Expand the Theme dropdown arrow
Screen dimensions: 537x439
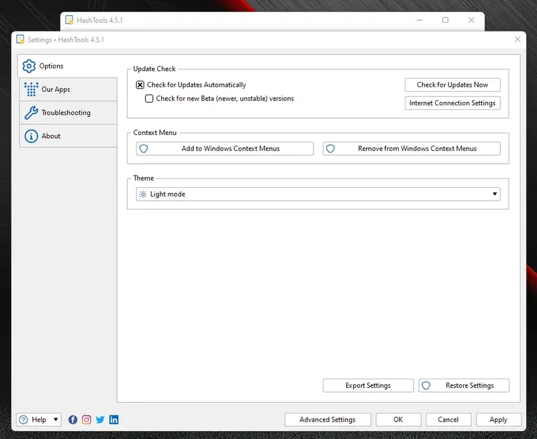(495, 194)
